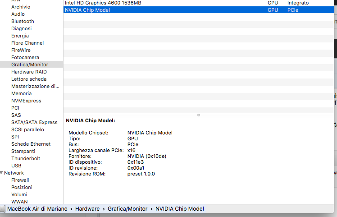337x217 pixels.
Task: Open SATA/SATA Express entry
Action: (34, 122)
